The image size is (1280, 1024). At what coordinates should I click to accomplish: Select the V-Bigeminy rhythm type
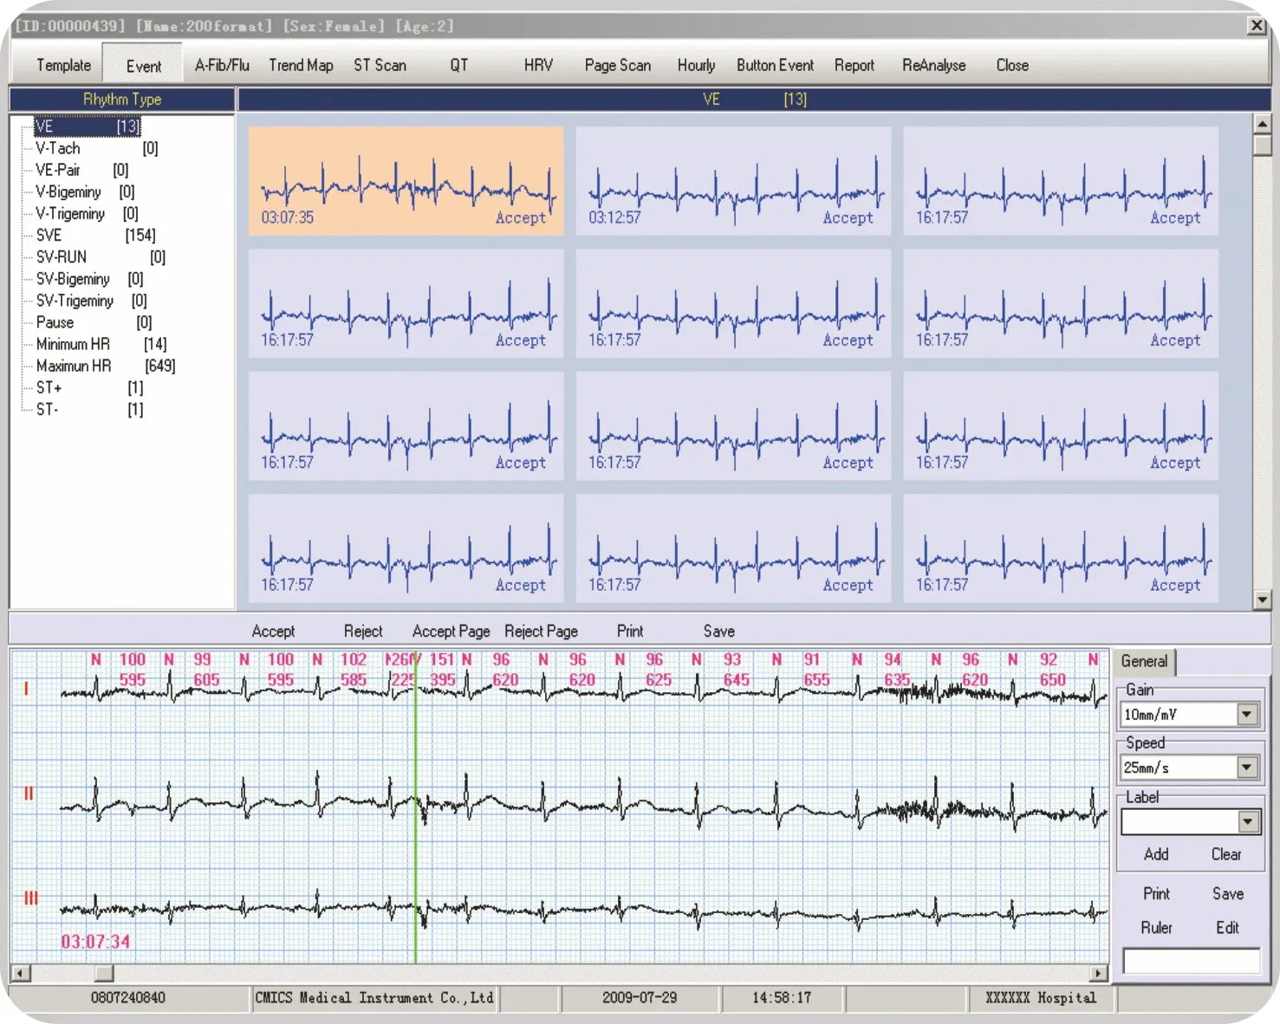[x=85, y=191]
